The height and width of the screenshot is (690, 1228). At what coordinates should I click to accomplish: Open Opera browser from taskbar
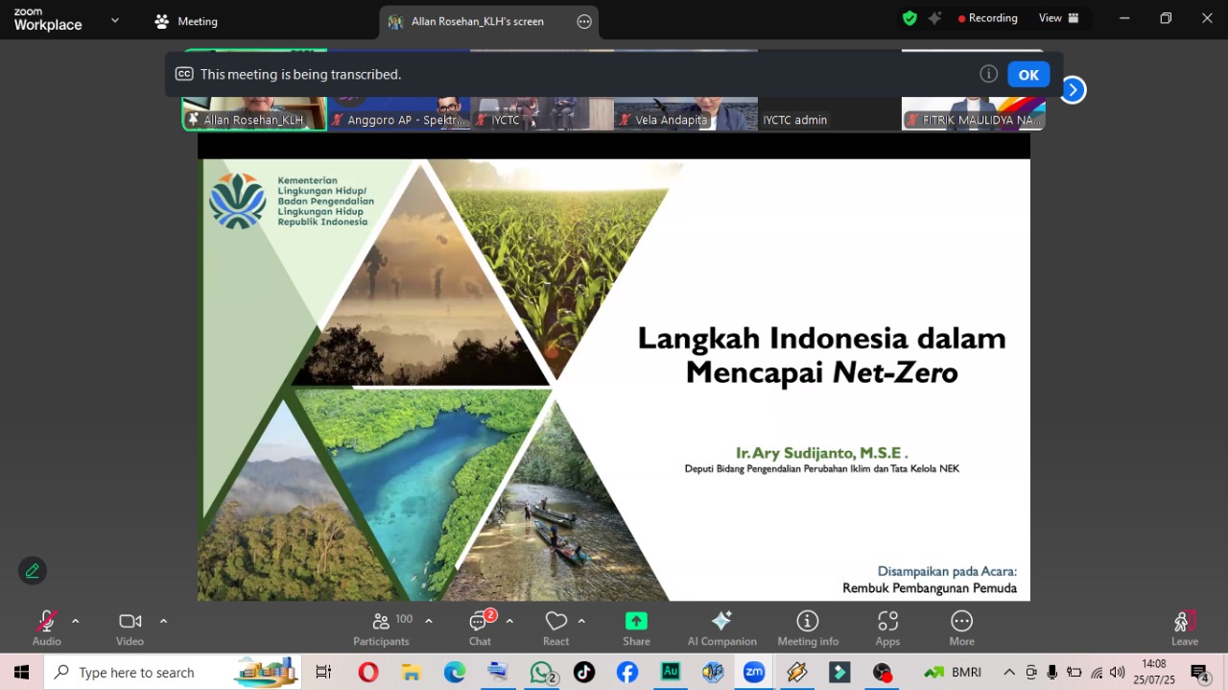click(x=368, y=673)
